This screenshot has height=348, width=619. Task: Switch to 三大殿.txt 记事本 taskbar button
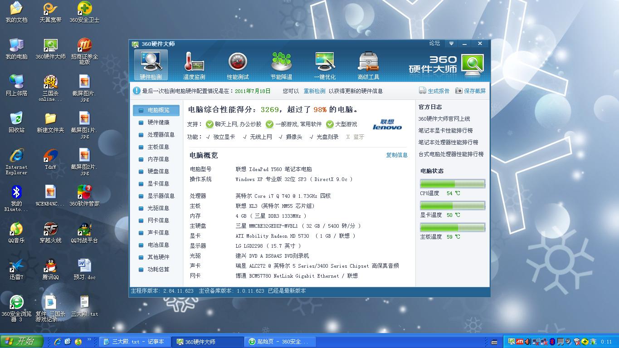click(x=135, y=342)
